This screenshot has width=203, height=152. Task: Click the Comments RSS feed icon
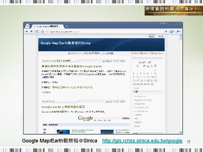[151, 53]
